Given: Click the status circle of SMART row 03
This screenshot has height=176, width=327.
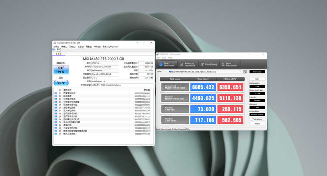Looking at the screenshot, I should [x=56, y=99].
